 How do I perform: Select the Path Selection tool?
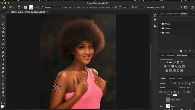3,84
